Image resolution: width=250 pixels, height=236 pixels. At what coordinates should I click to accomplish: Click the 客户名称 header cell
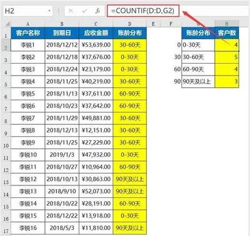point(28,33)
